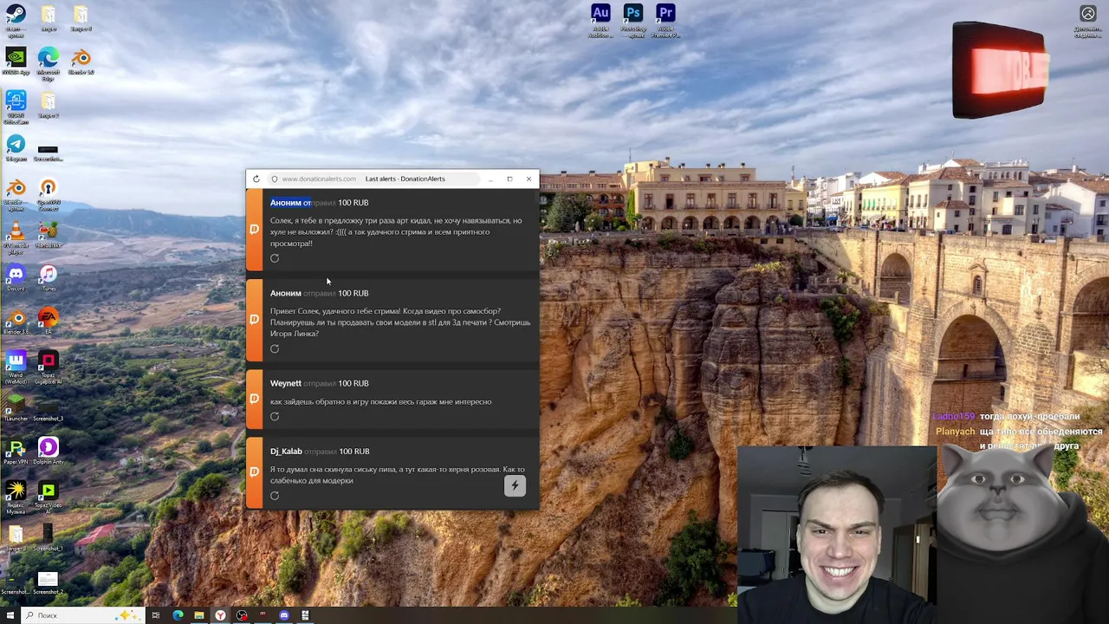Open the TLauncher desktop shortcut
1109x624 pixels.
(x=16, y=408)
